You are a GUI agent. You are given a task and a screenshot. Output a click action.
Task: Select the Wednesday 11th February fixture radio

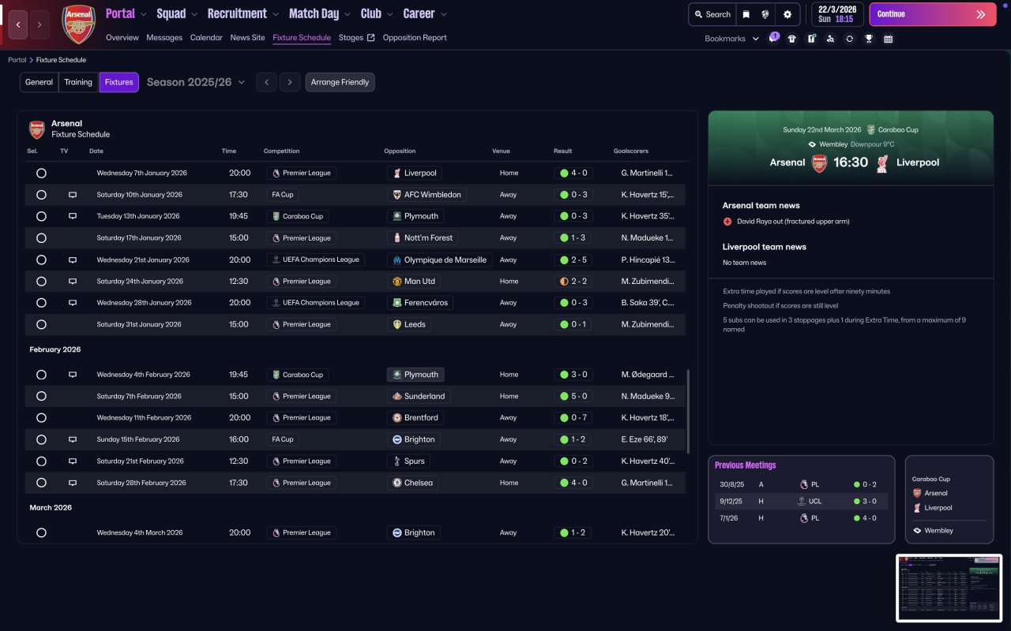tap(41, 418)
